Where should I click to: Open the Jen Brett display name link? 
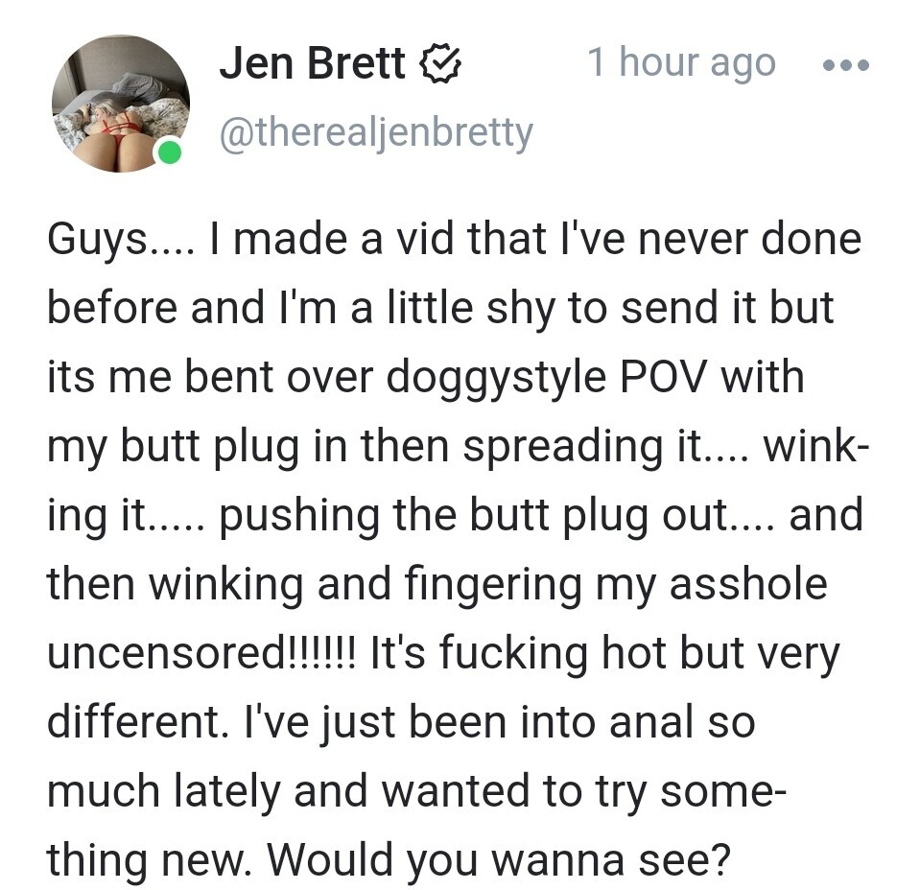click(x=312, y=64)
